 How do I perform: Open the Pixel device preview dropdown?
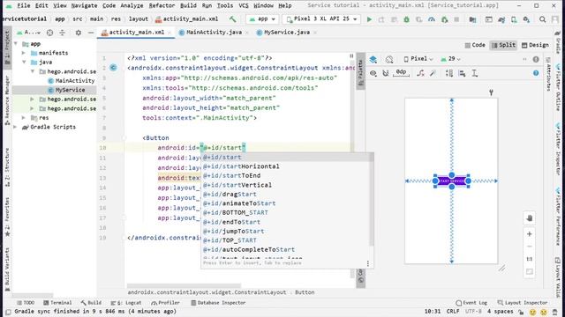[418, 59]
